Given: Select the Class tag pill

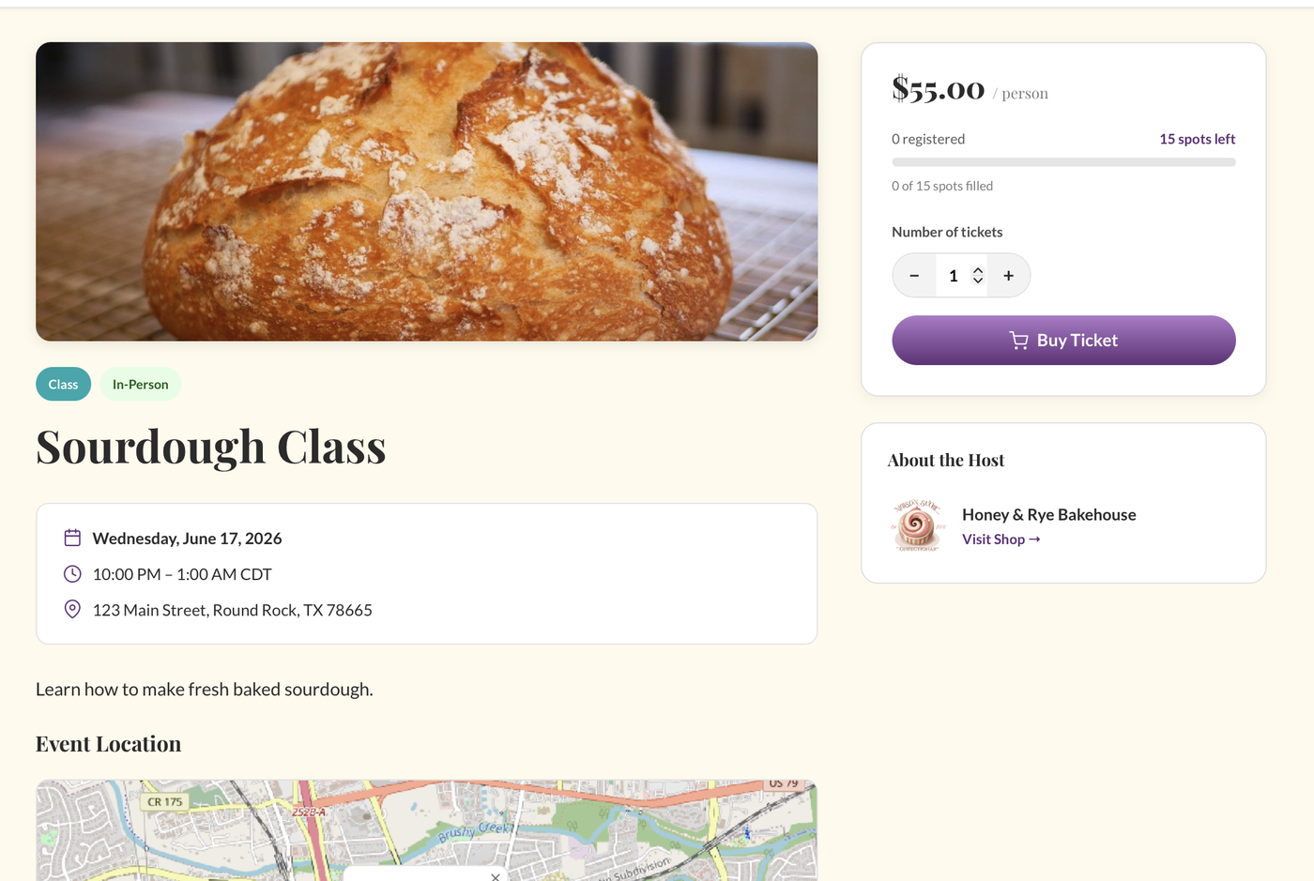Looking at the screenshot, I should 63,384.
